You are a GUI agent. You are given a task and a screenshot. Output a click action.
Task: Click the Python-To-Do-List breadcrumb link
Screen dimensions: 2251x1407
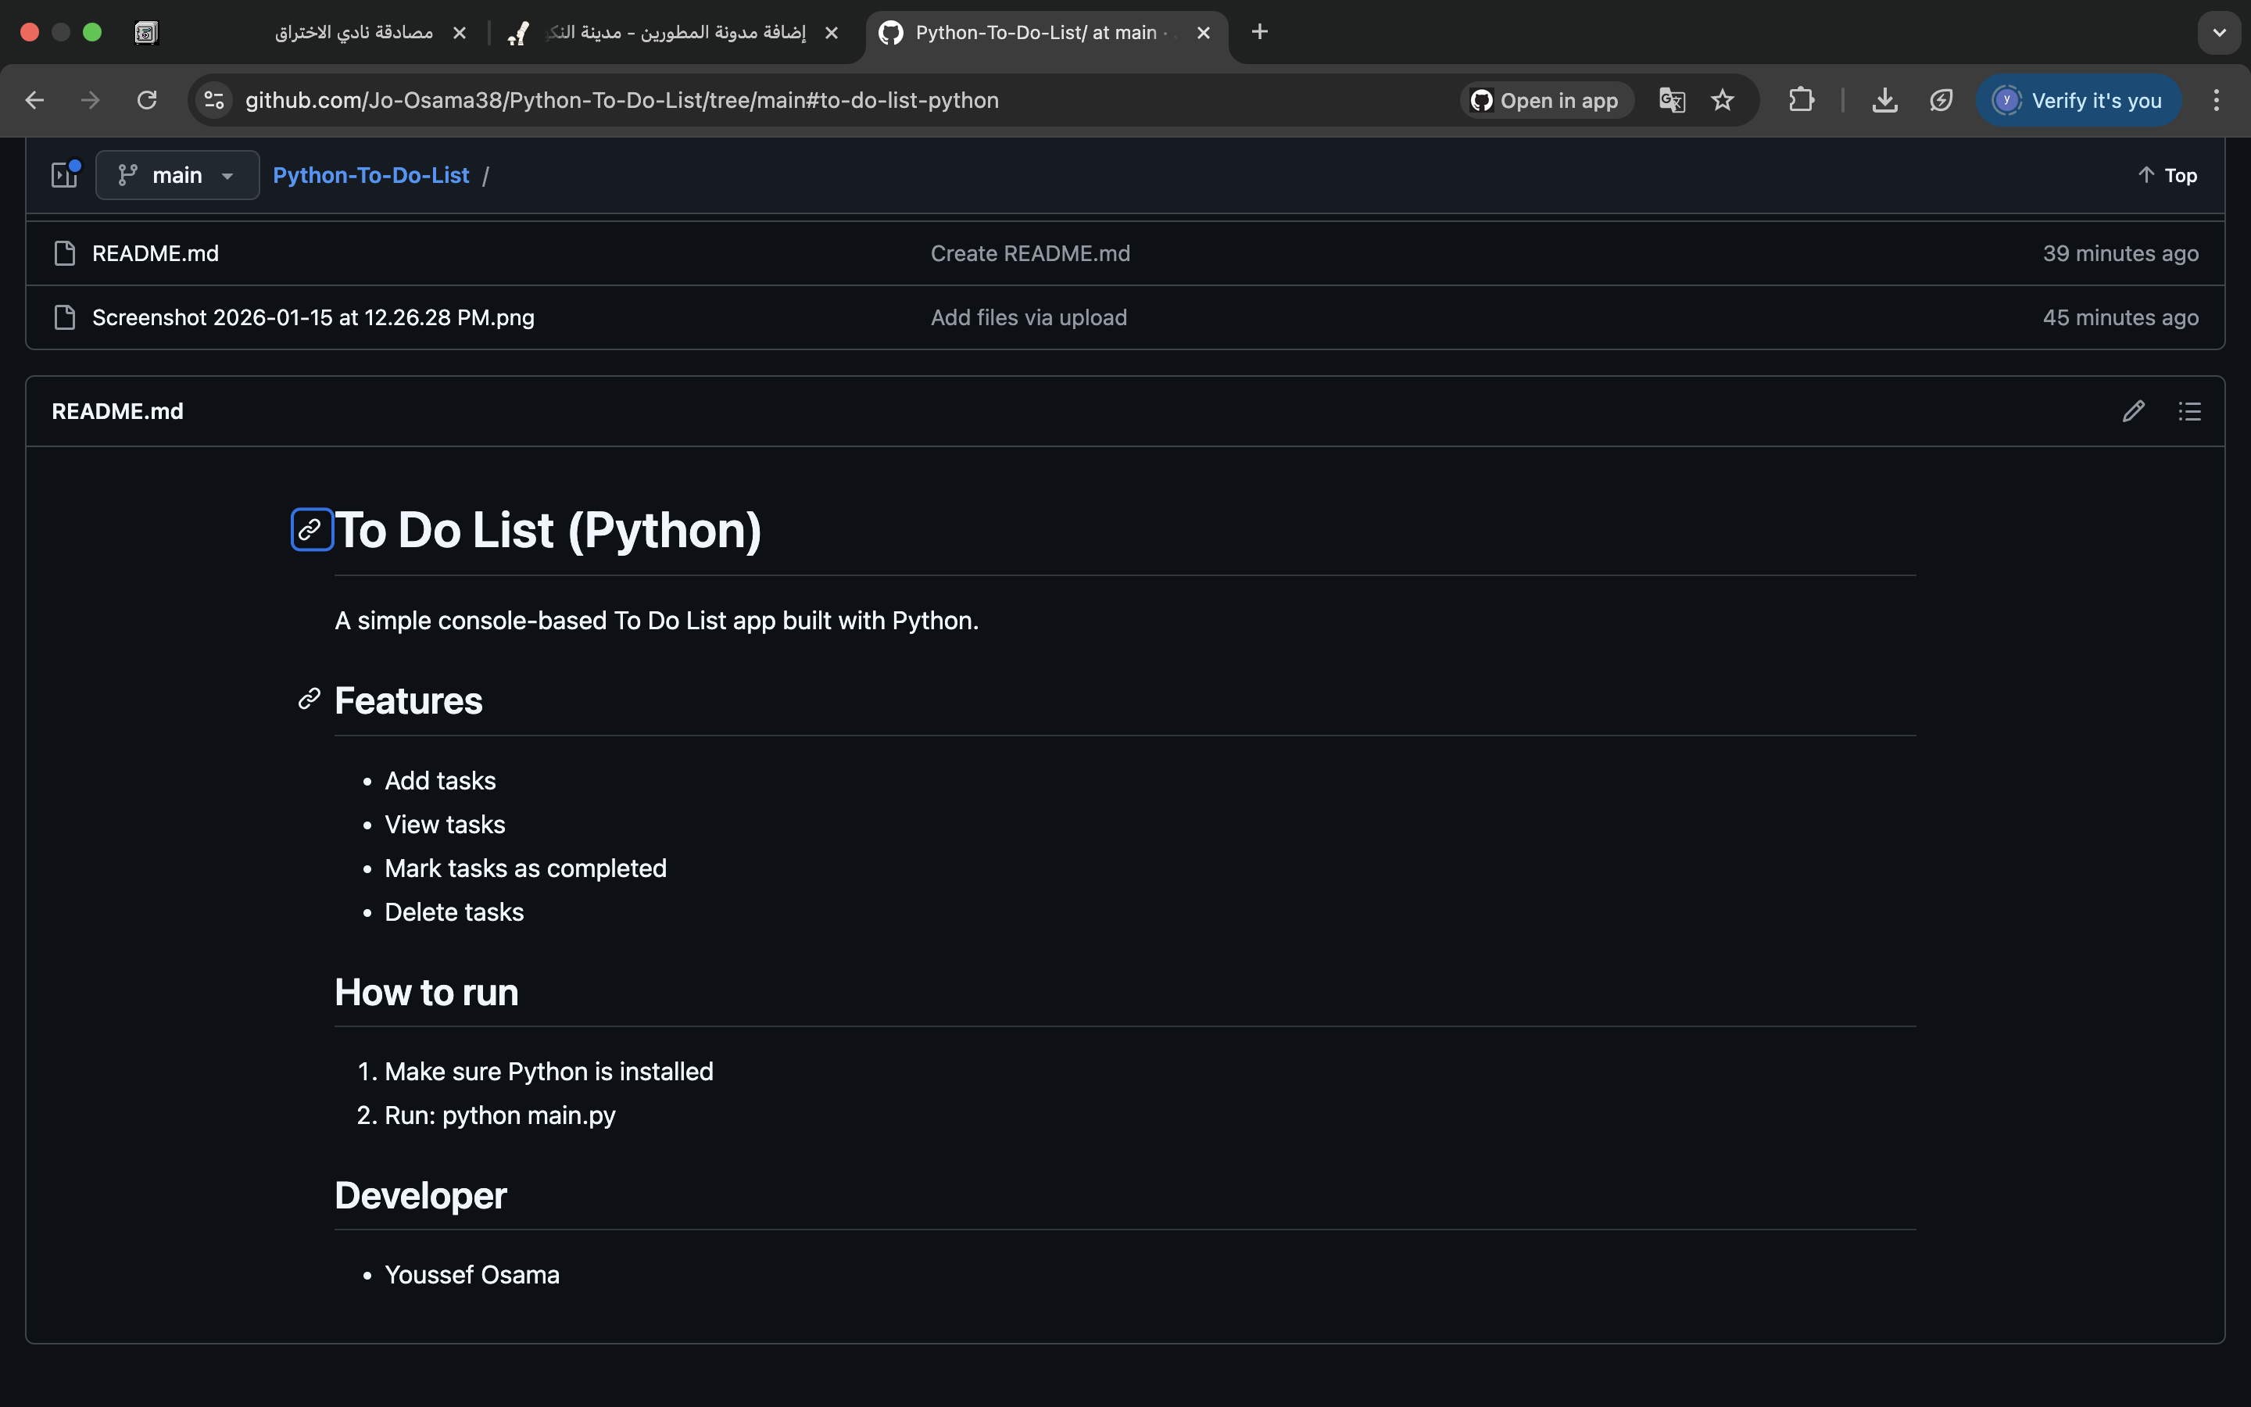click(370, 175)
